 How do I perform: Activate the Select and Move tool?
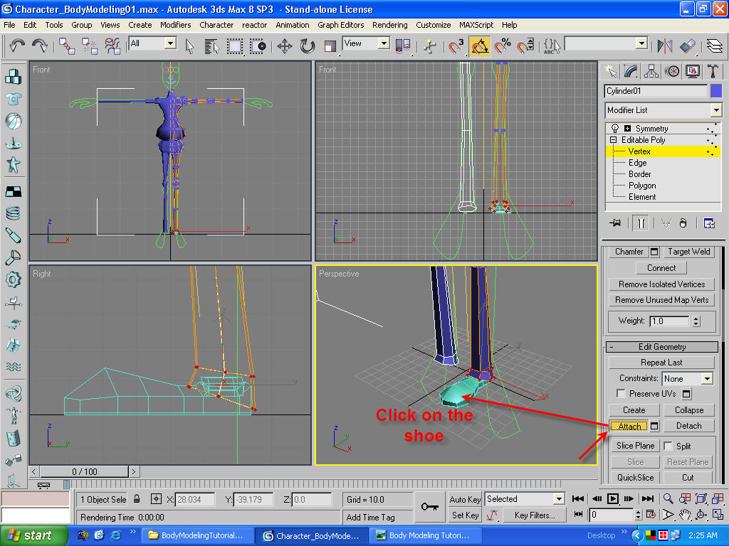(285, 46)
